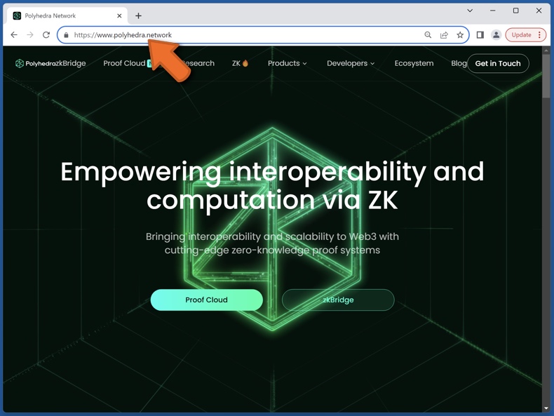554x416 pixels.
Task: Open the tab search chevron in the title bar
Action: click(x=470, y=11)
